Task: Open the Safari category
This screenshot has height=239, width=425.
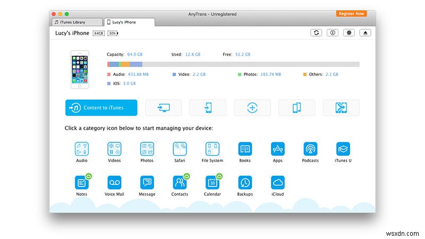Action: (x=180, y=149)
